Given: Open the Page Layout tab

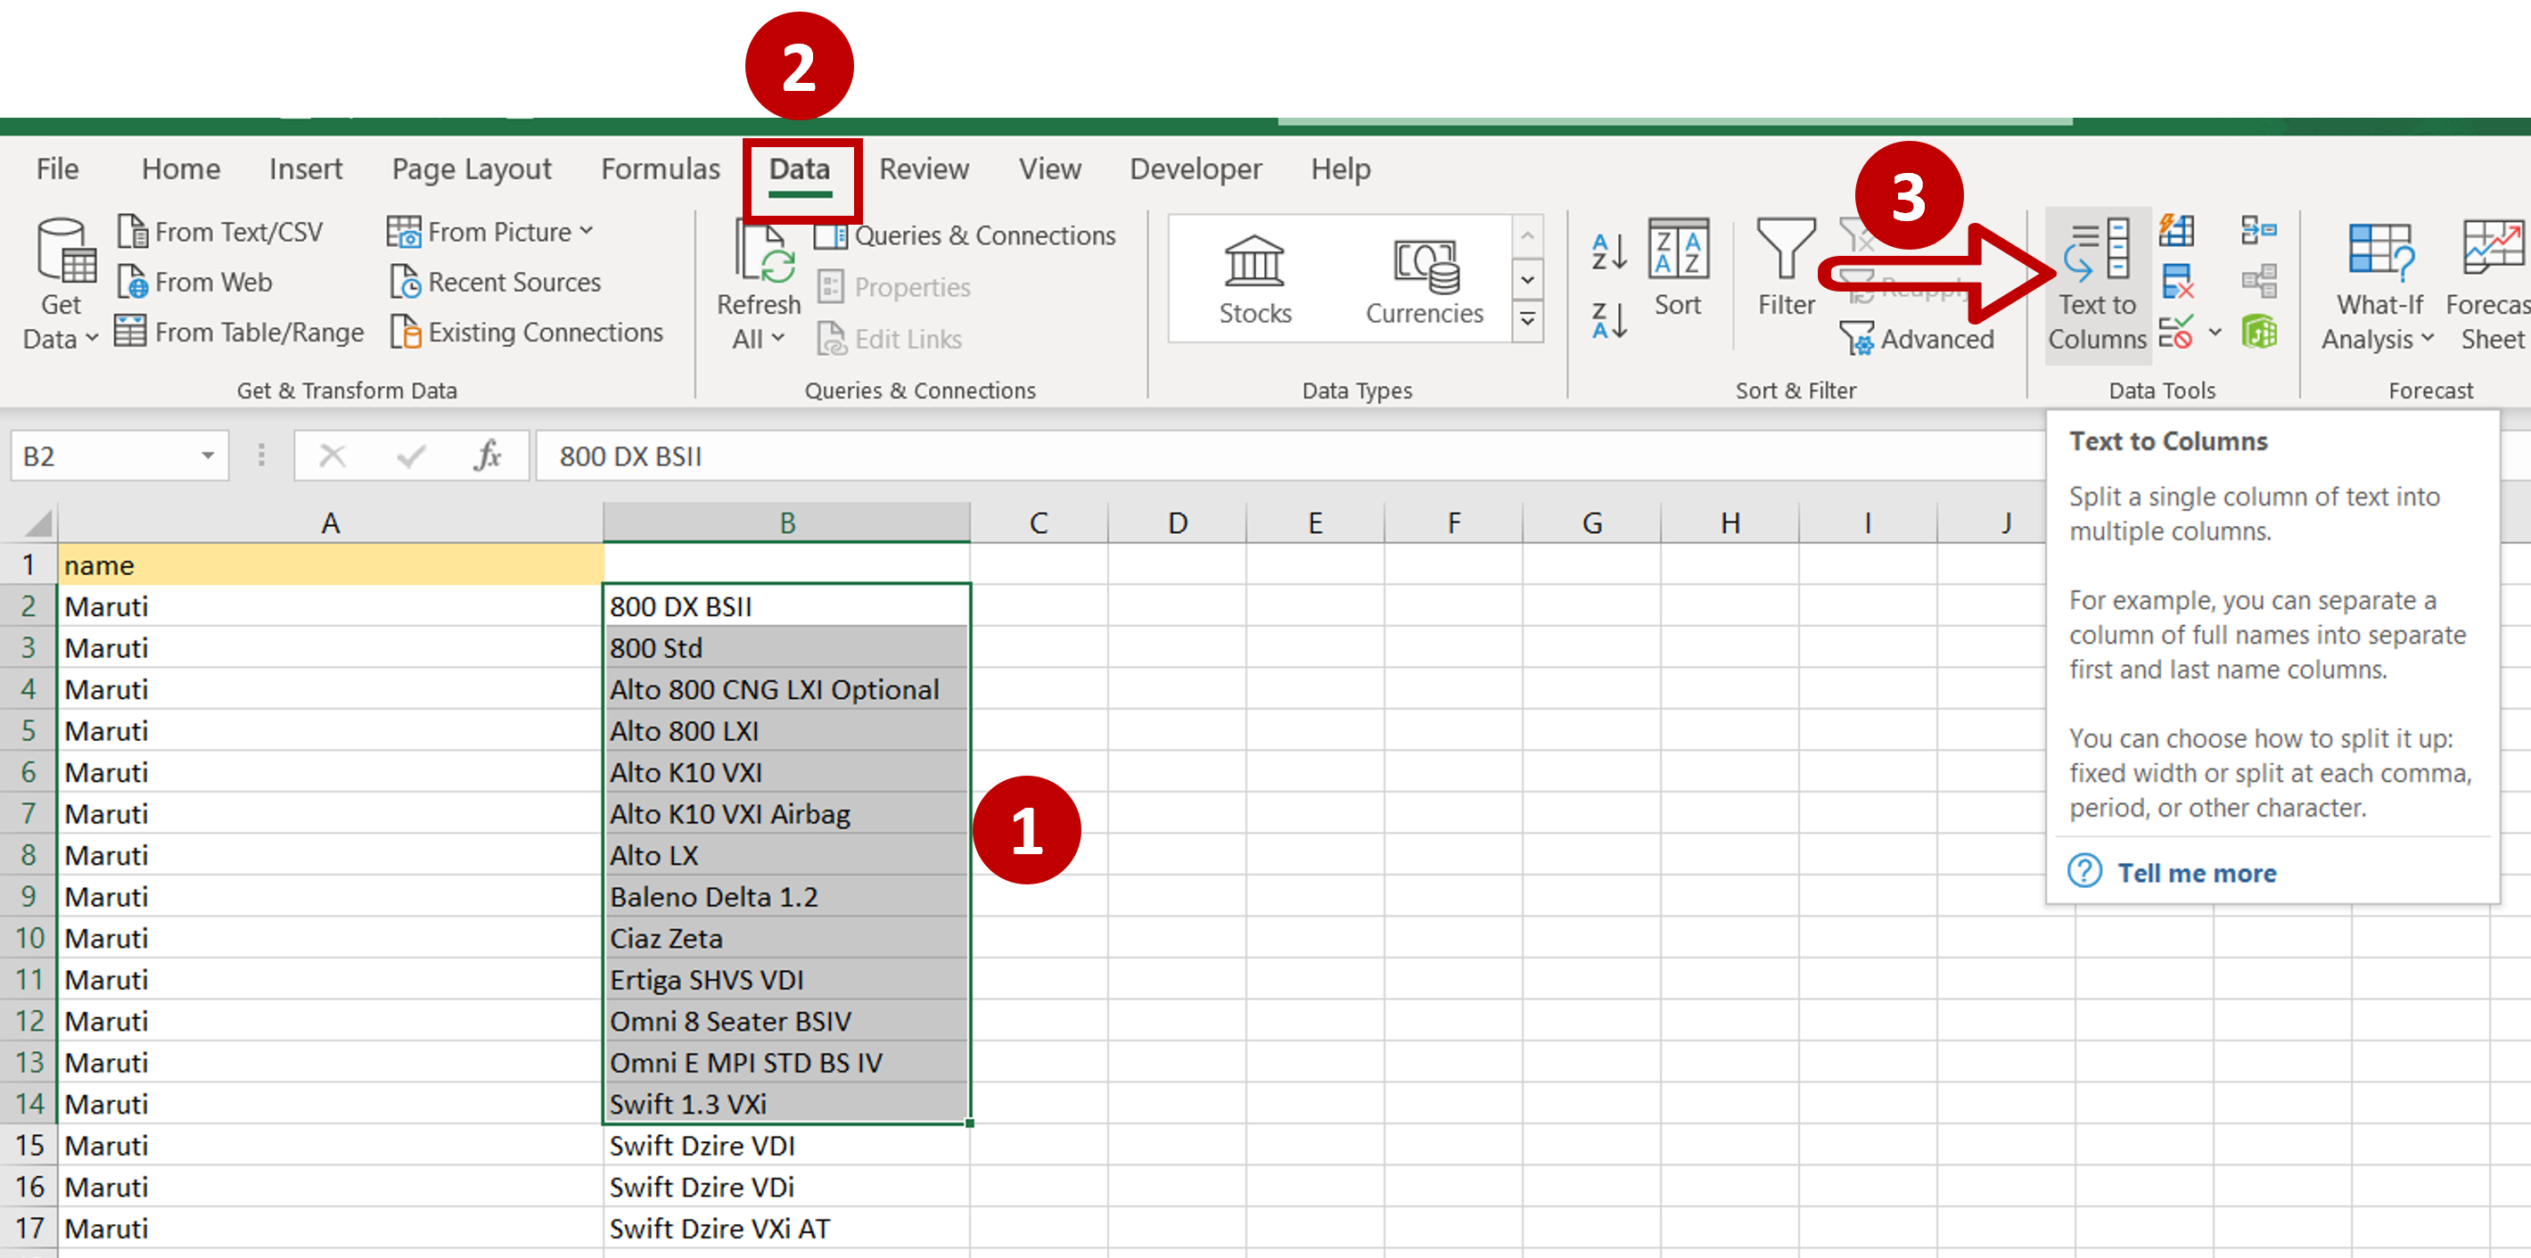Looking at the screenshot, I should pyautogui.click(x=472, y=169).
